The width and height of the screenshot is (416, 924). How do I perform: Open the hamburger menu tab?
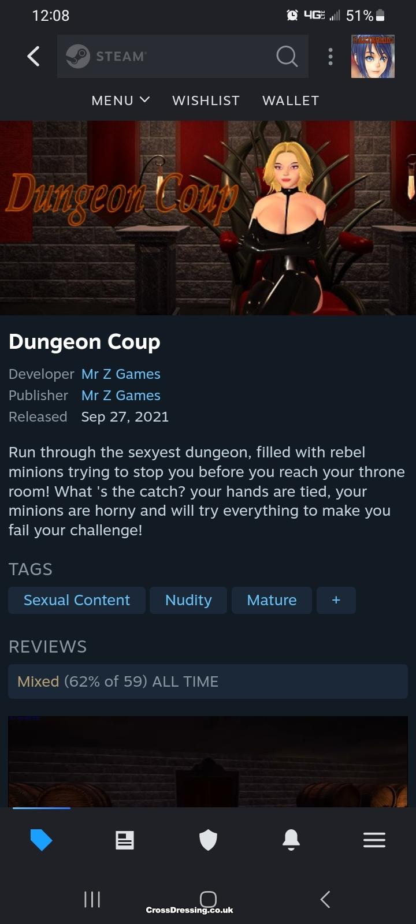[x=374, y=840]
